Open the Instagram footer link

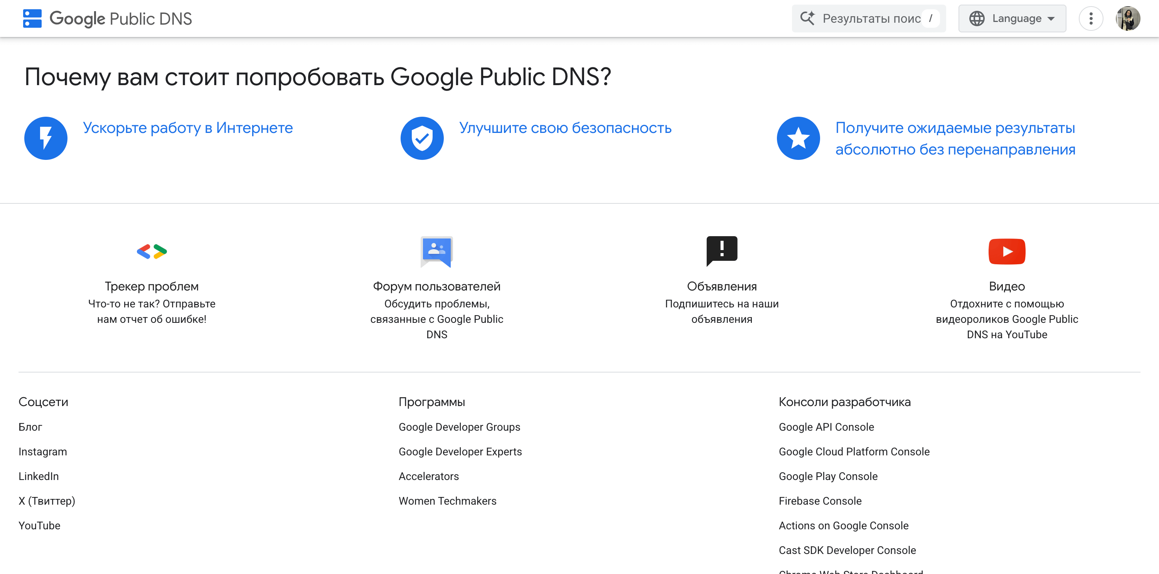(x=43, y=451)
